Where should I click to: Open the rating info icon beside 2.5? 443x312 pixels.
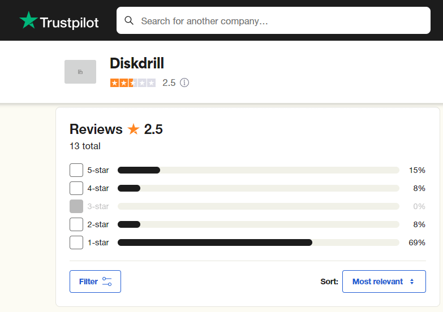point(184,83)
